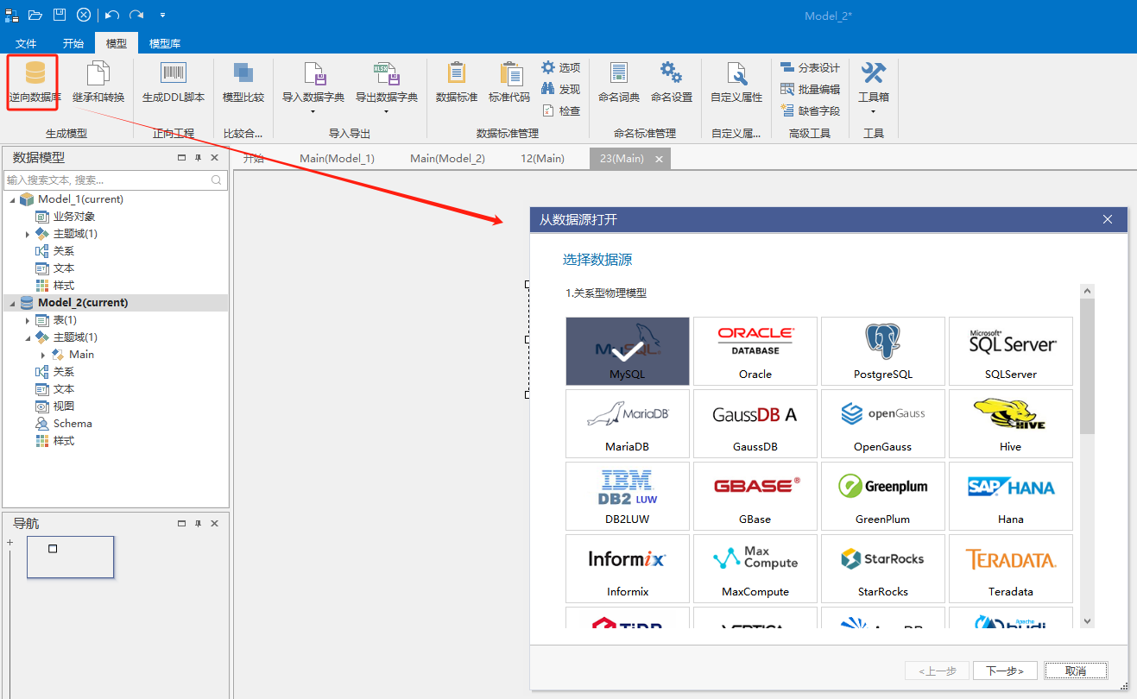This screenshot has width=1137, height=699.
Task: Click 批量编辑 batch edit
Action: (810, 89)
